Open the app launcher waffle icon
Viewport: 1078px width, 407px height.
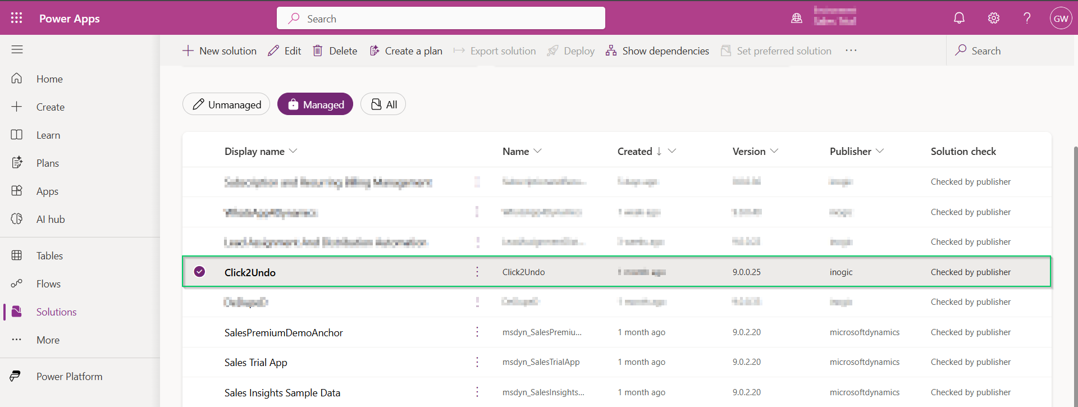click(x=17, y=18)
